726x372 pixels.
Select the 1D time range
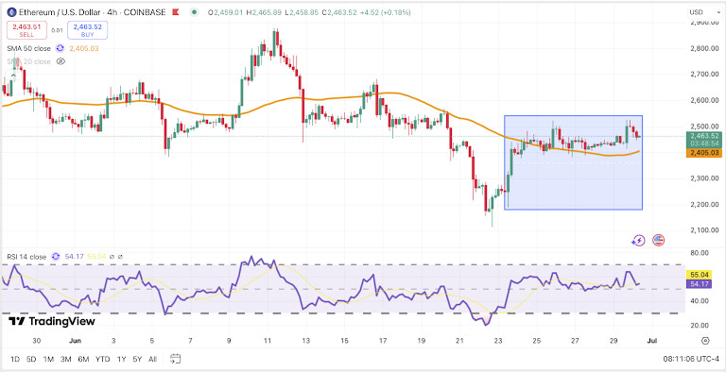coord(15,359)
